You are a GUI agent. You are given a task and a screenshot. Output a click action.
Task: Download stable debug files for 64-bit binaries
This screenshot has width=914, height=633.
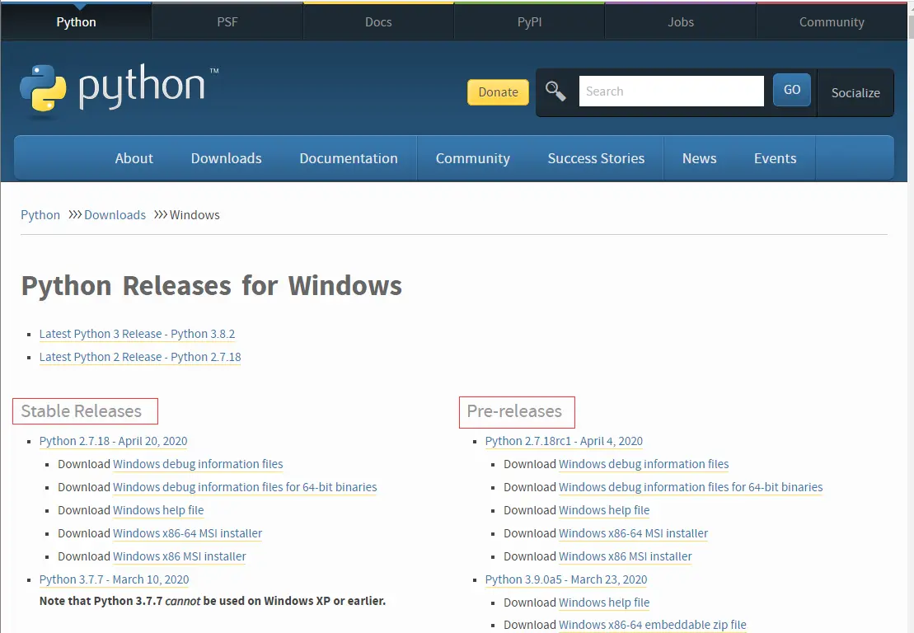pos(245,487)
